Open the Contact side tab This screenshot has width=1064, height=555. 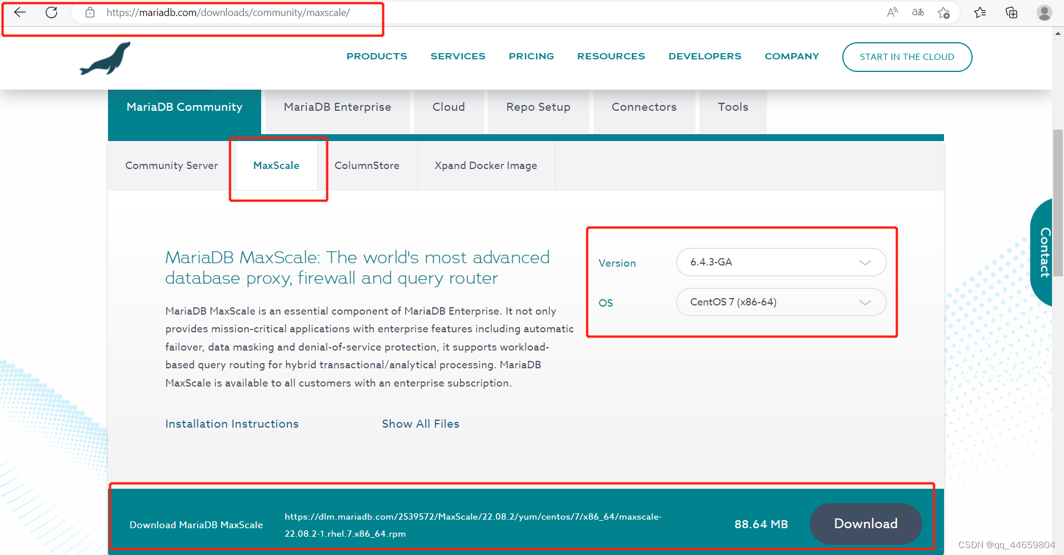(x=1042, y=252)
